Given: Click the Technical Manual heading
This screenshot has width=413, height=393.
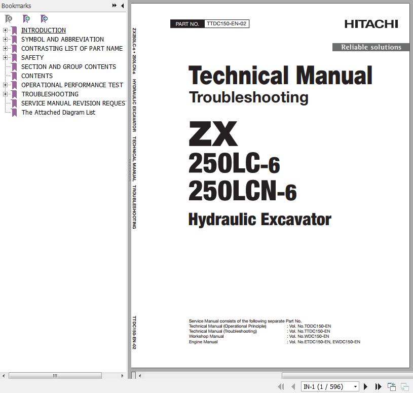Looking at the screenshot, I should 281,76.
